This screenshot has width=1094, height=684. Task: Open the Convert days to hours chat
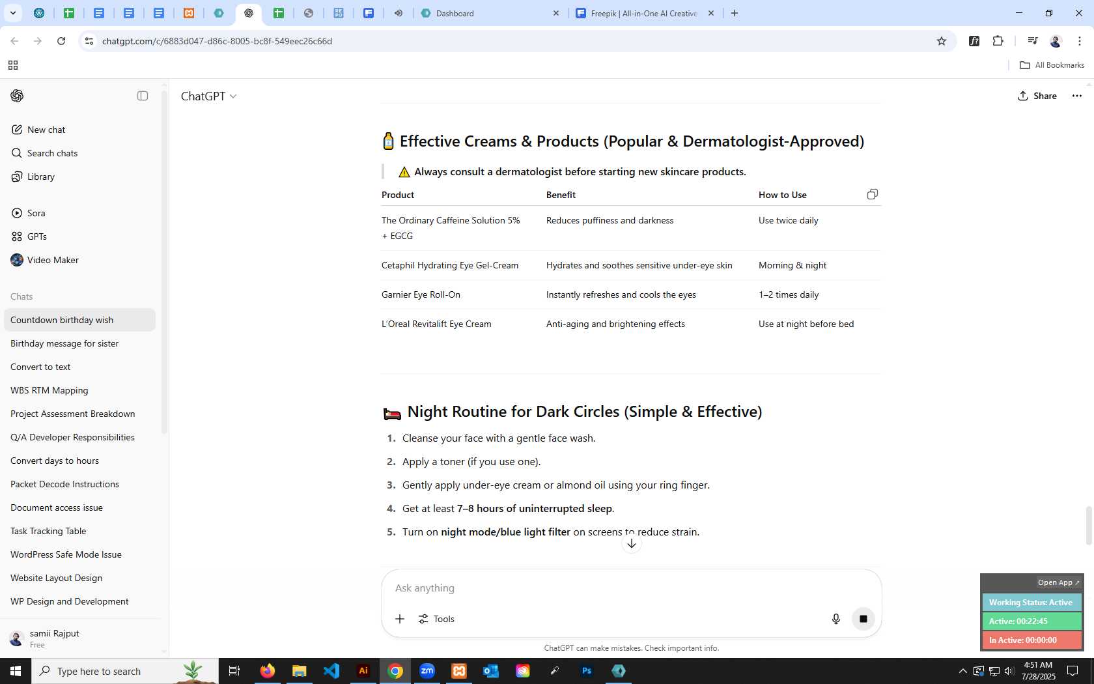click(79, 461)
